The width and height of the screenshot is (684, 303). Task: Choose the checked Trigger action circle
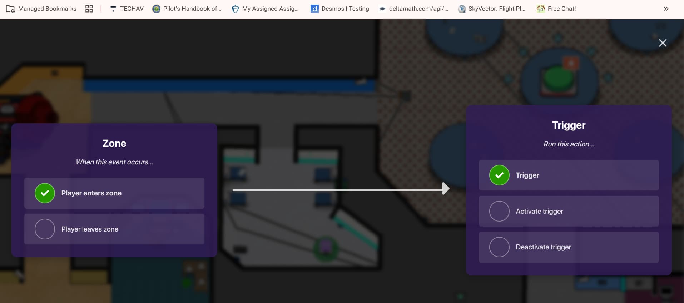click(499, 175)
